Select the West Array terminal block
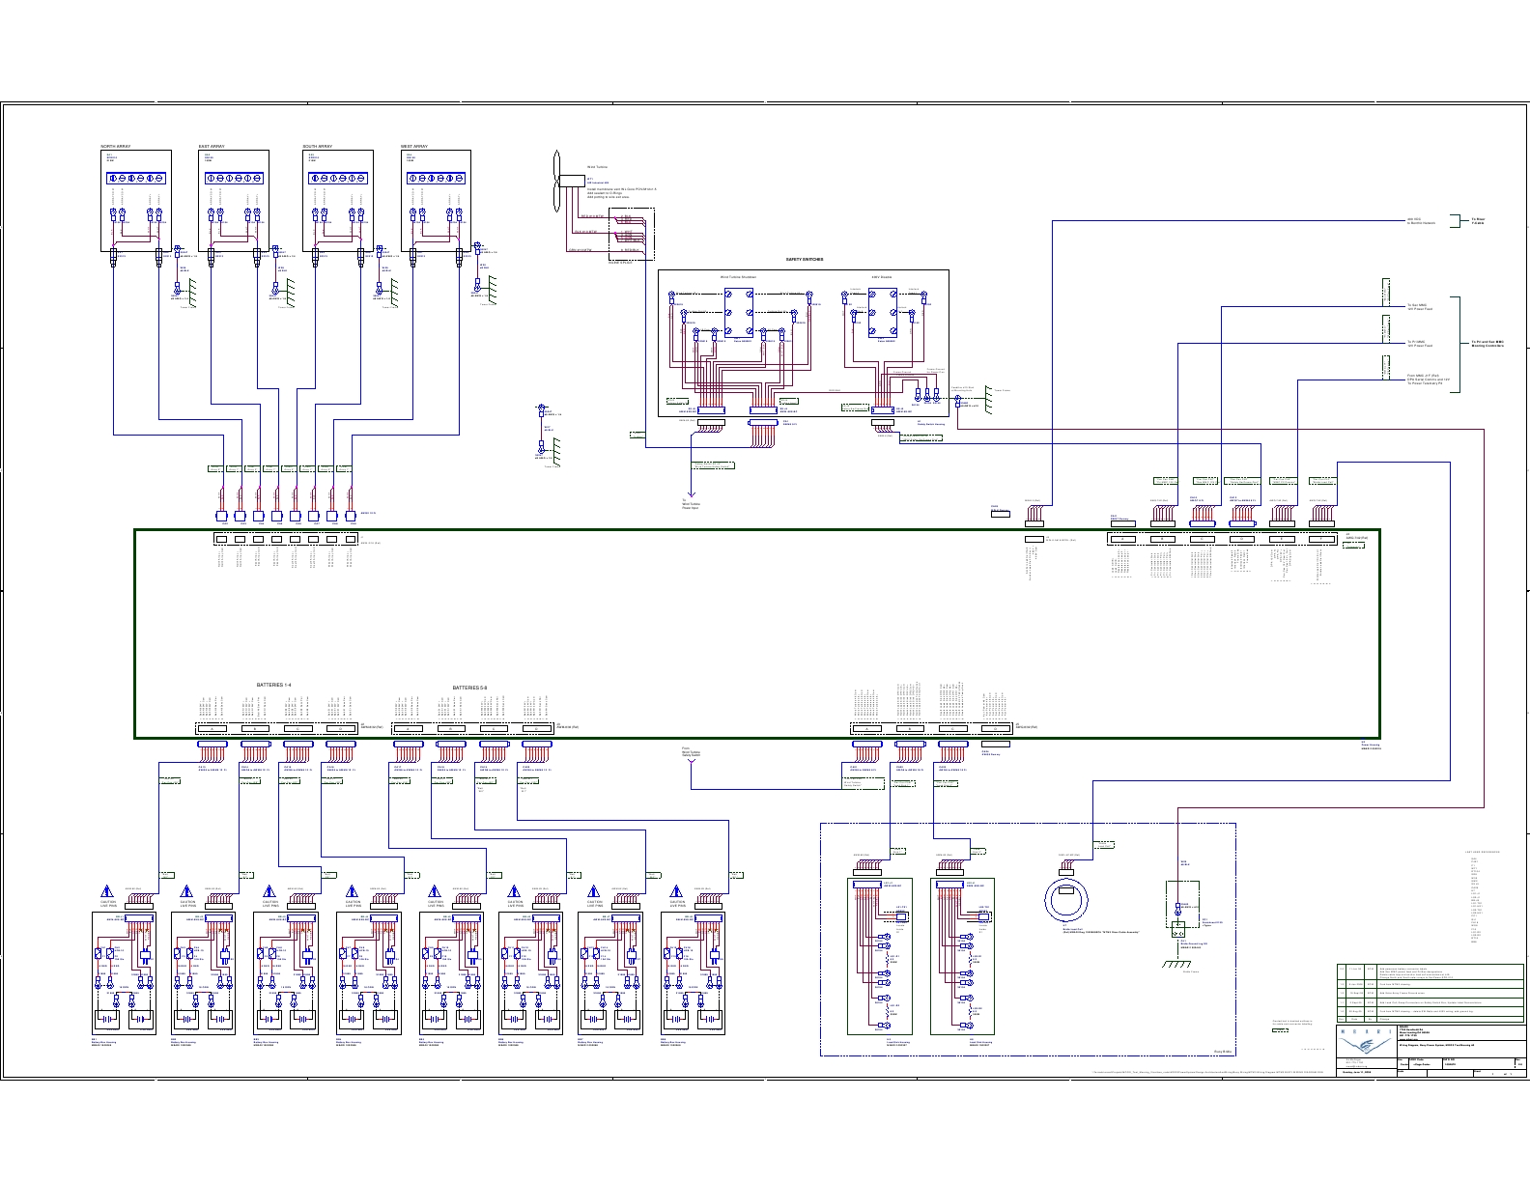1530x1182 pixels. click(436, 178)
